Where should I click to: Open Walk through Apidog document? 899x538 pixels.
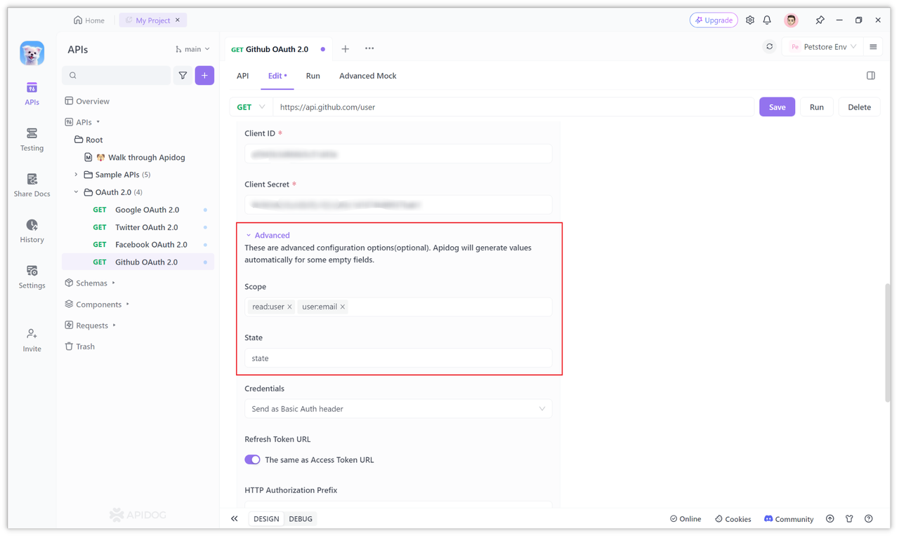pos(138,157)
